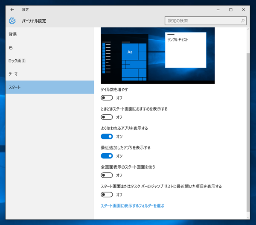Focus the 設定の検索 search field
This screenshot has width=256, height=225.
[x=206, y=21]
